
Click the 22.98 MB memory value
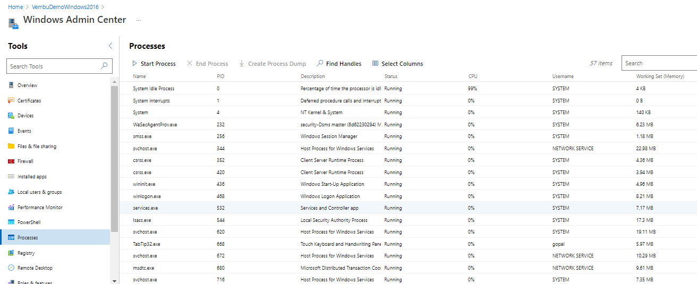645,149
